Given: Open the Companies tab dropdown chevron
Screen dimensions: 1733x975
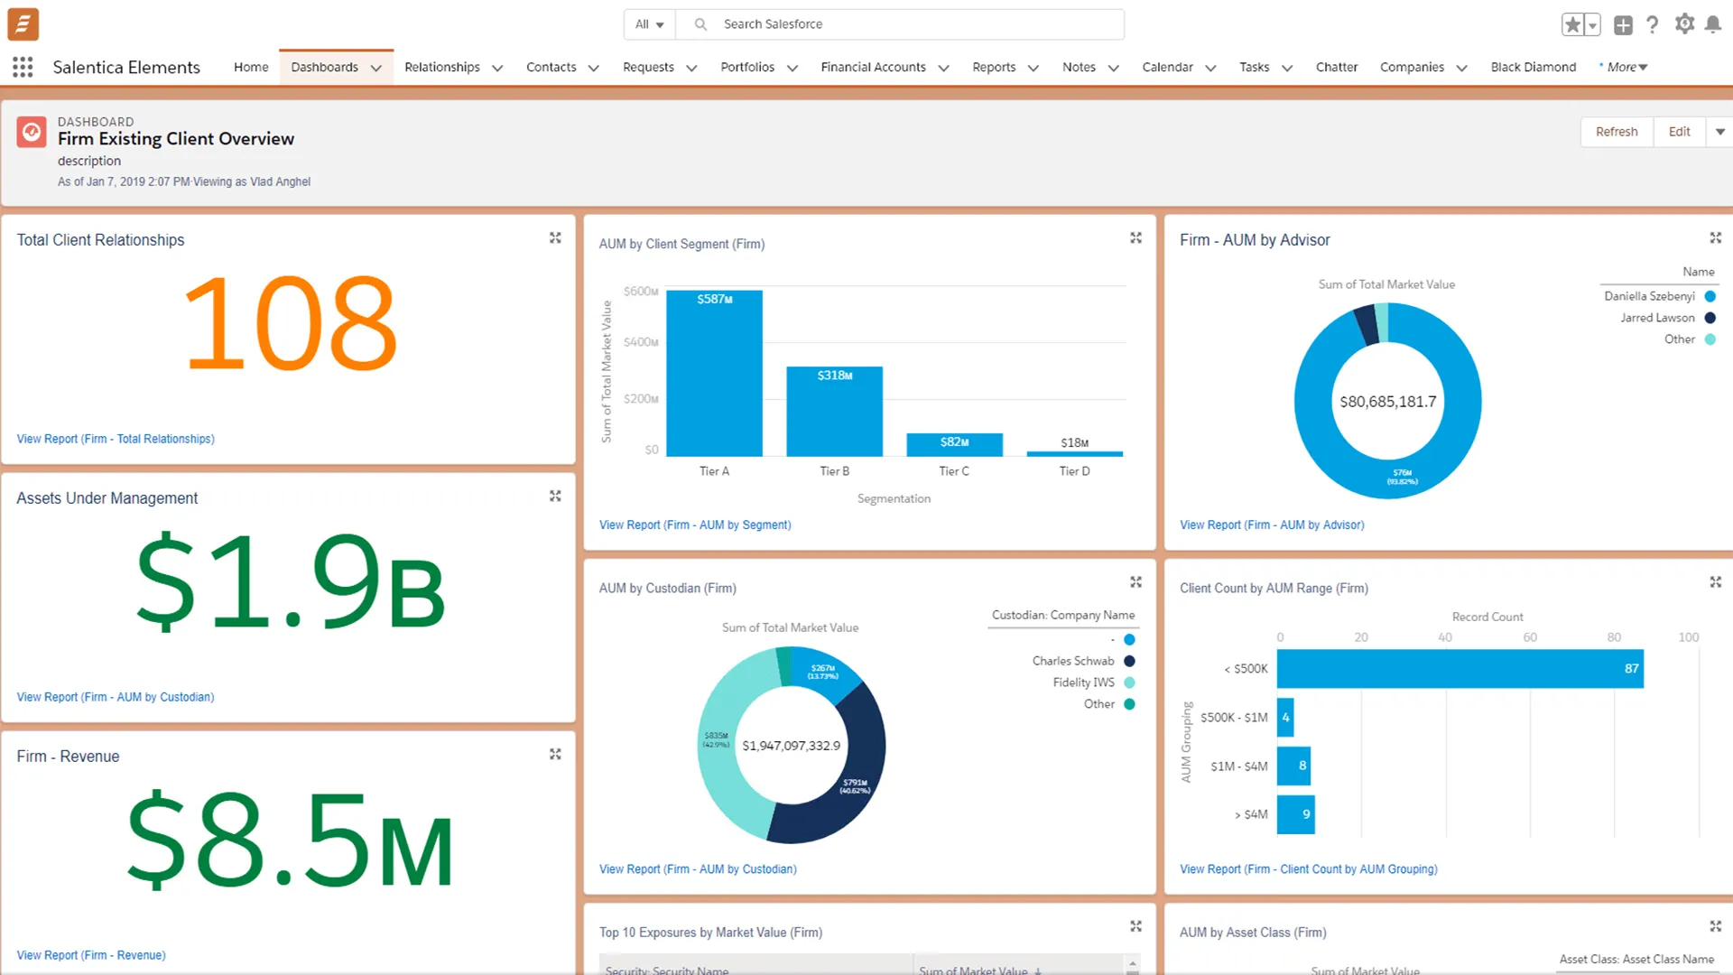Looking at the screenshot, I should coord(1462,68).
